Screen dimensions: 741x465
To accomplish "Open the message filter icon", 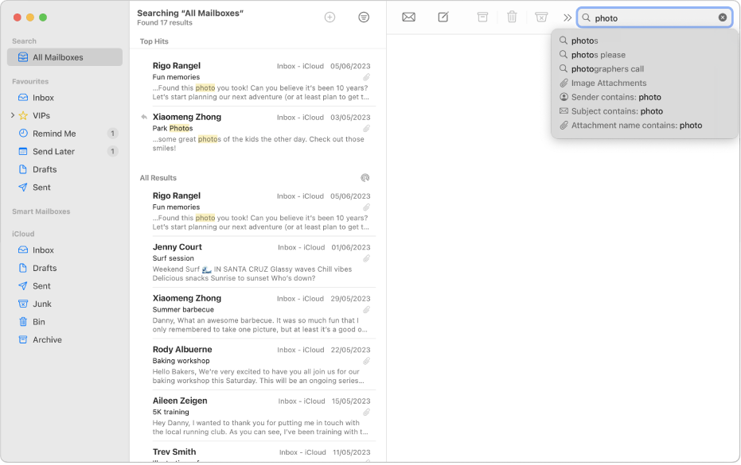I will click(x=364, y=17).
